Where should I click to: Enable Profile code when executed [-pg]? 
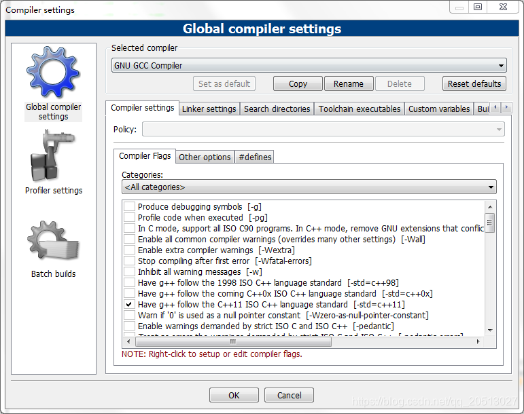[x=129, y=217]
